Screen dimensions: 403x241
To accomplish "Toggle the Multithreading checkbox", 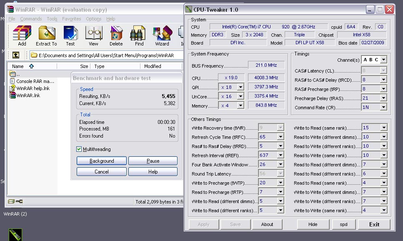I will [x=79, y=149].
